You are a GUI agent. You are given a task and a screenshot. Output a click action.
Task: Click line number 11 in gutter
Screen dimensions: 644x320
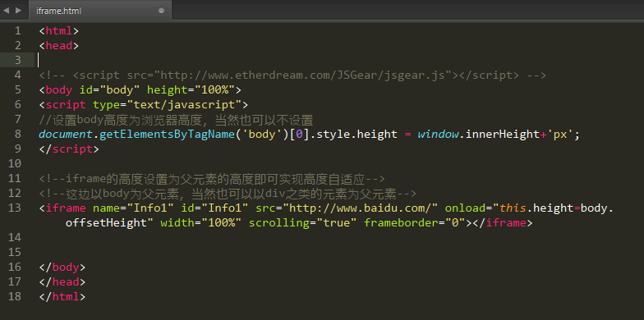point(15,179)
